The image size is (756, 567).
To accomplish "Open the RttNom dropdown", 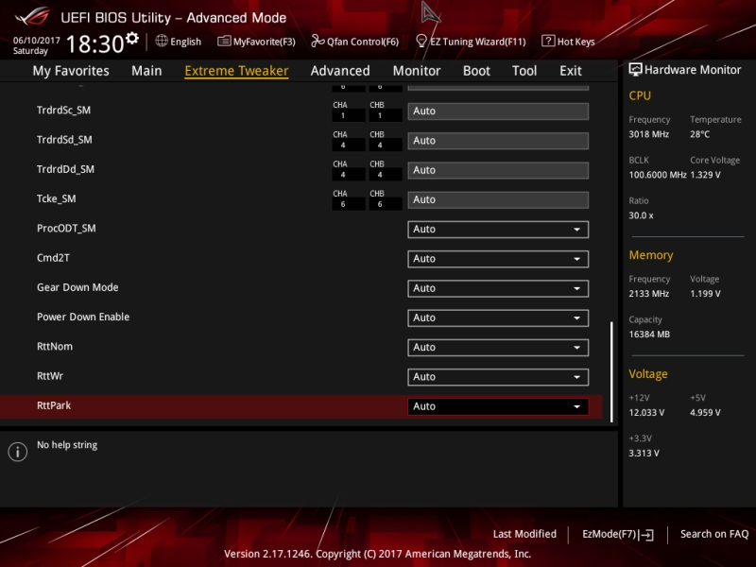I will (x=498, y=347).
